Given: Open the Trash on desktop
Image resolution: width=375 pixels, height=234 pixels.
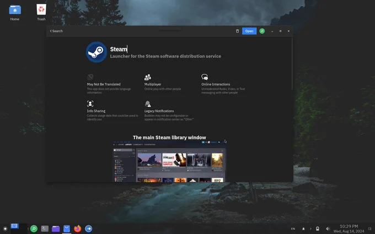Looking at the screenshot, I should point(41,13).
